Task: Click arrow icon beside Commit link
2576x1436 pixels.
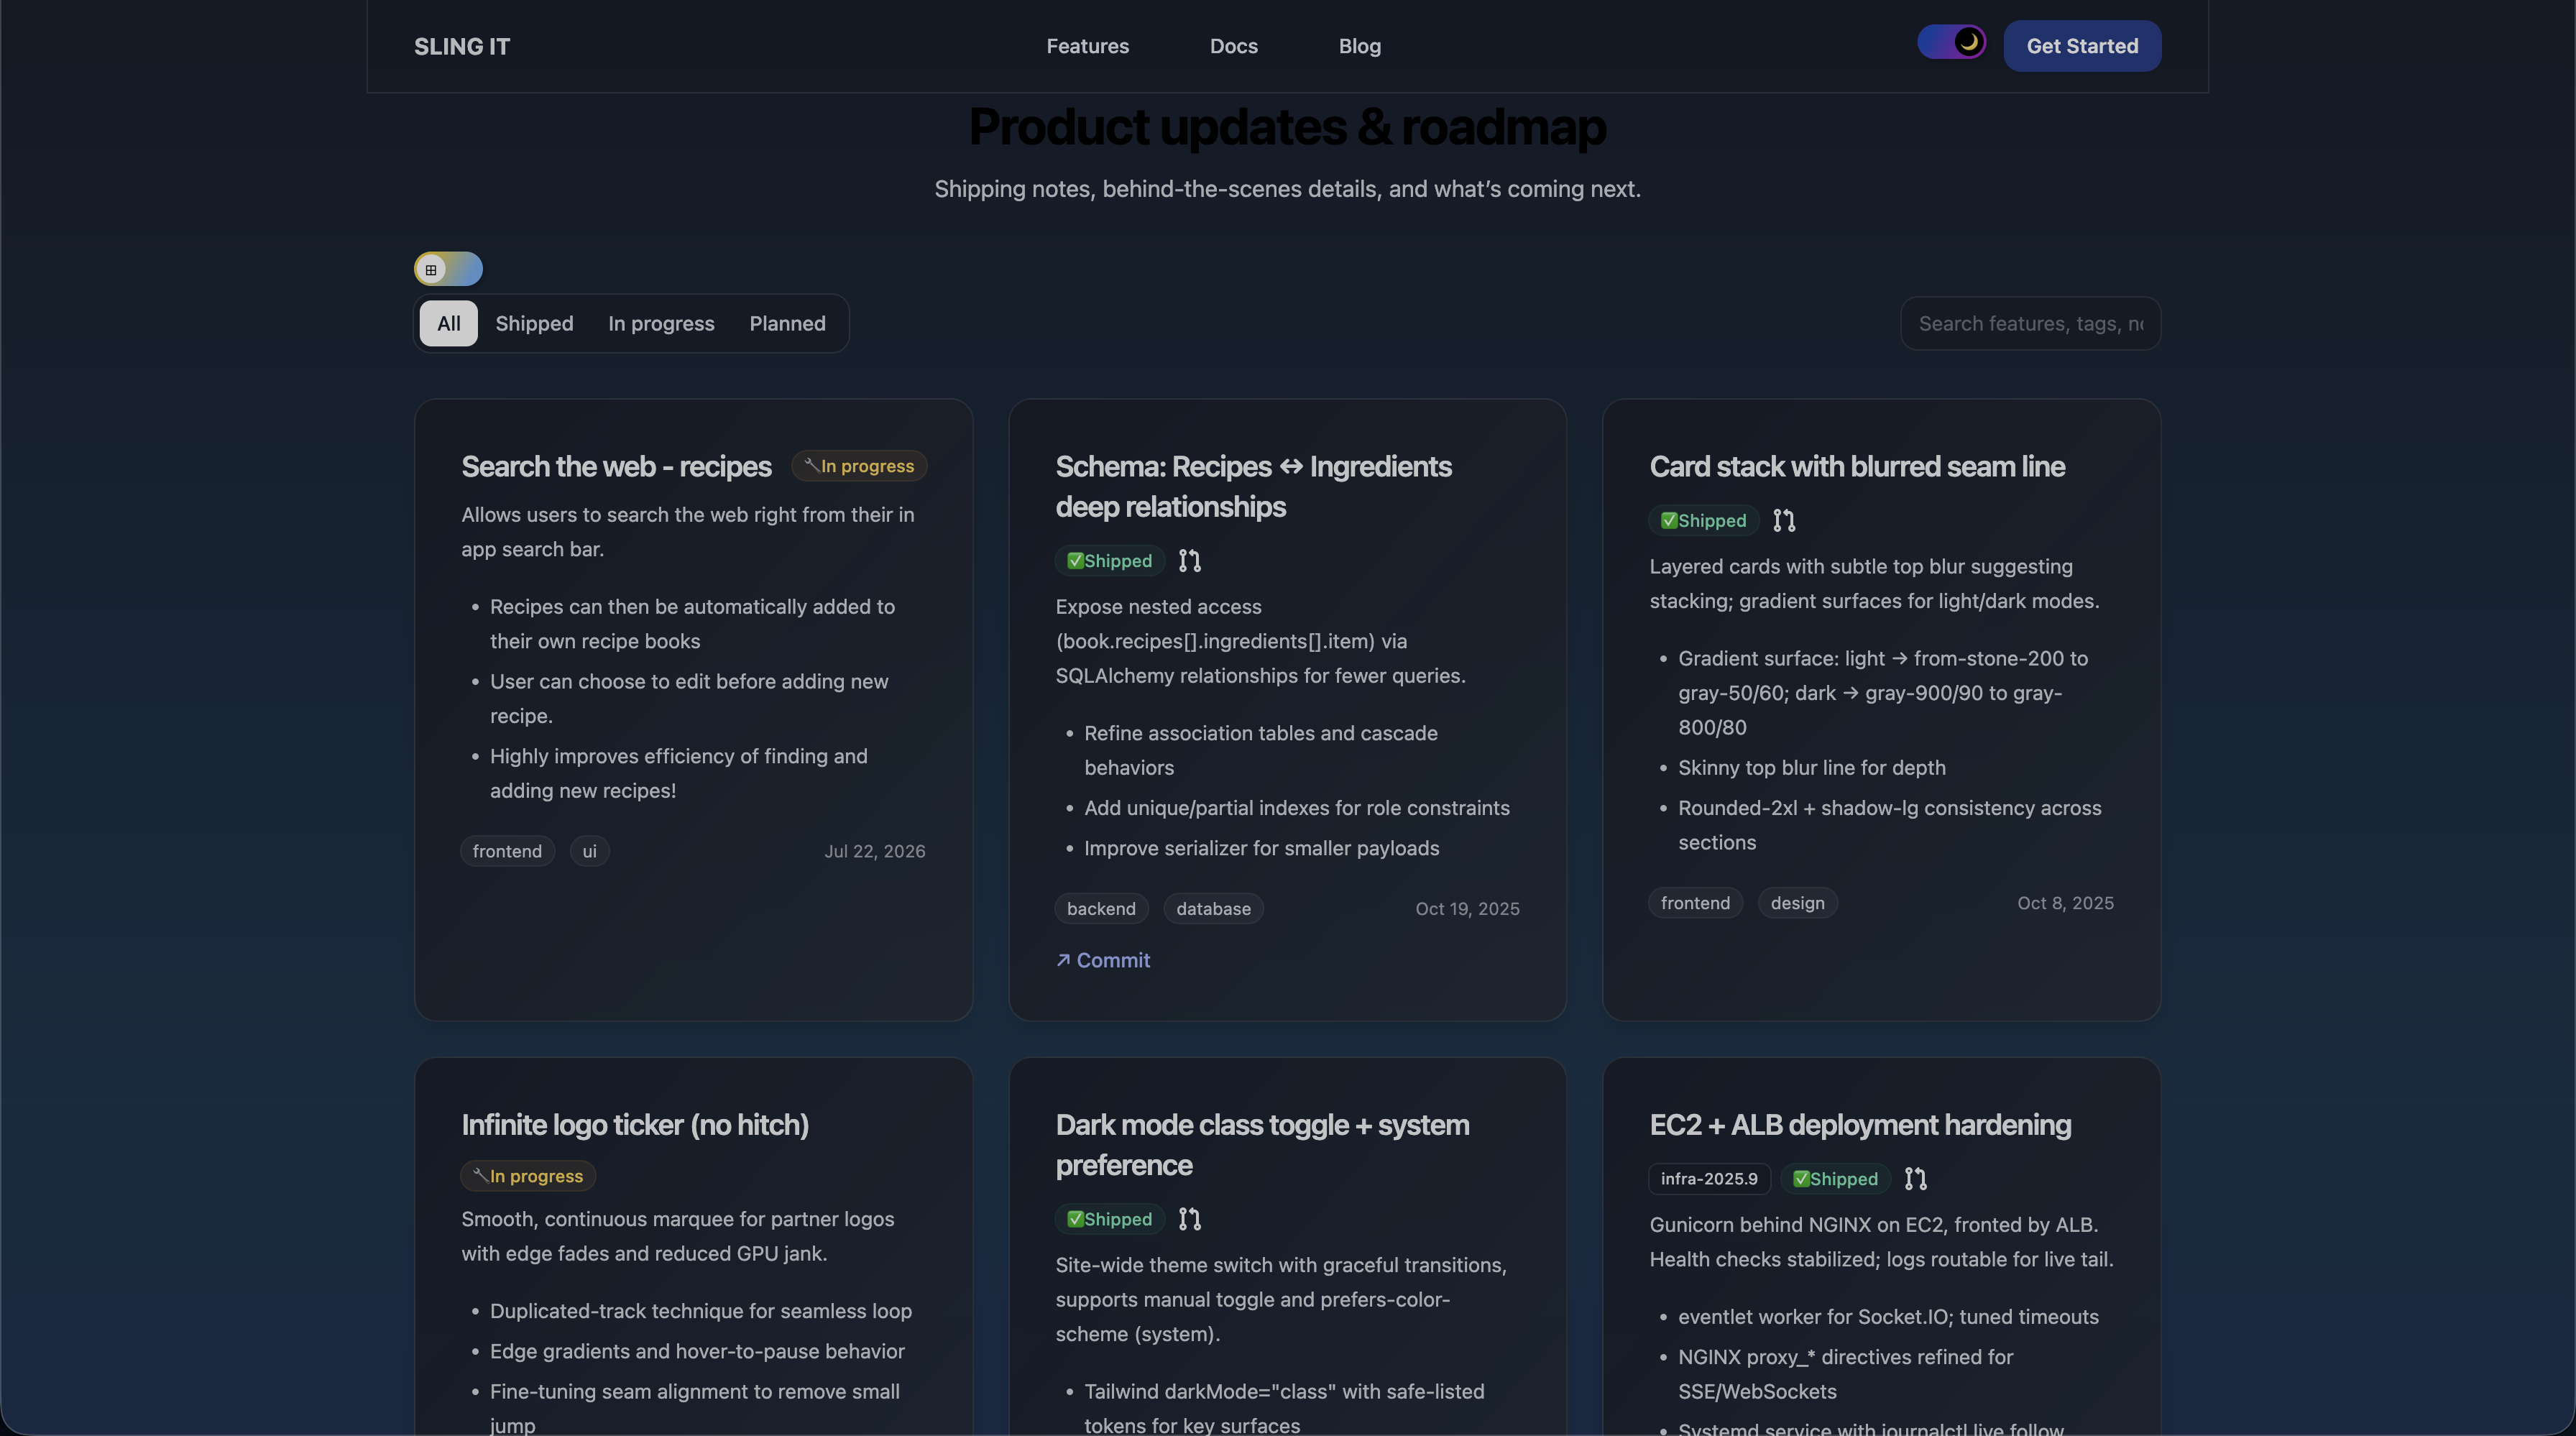Action: click(1063, 960)
